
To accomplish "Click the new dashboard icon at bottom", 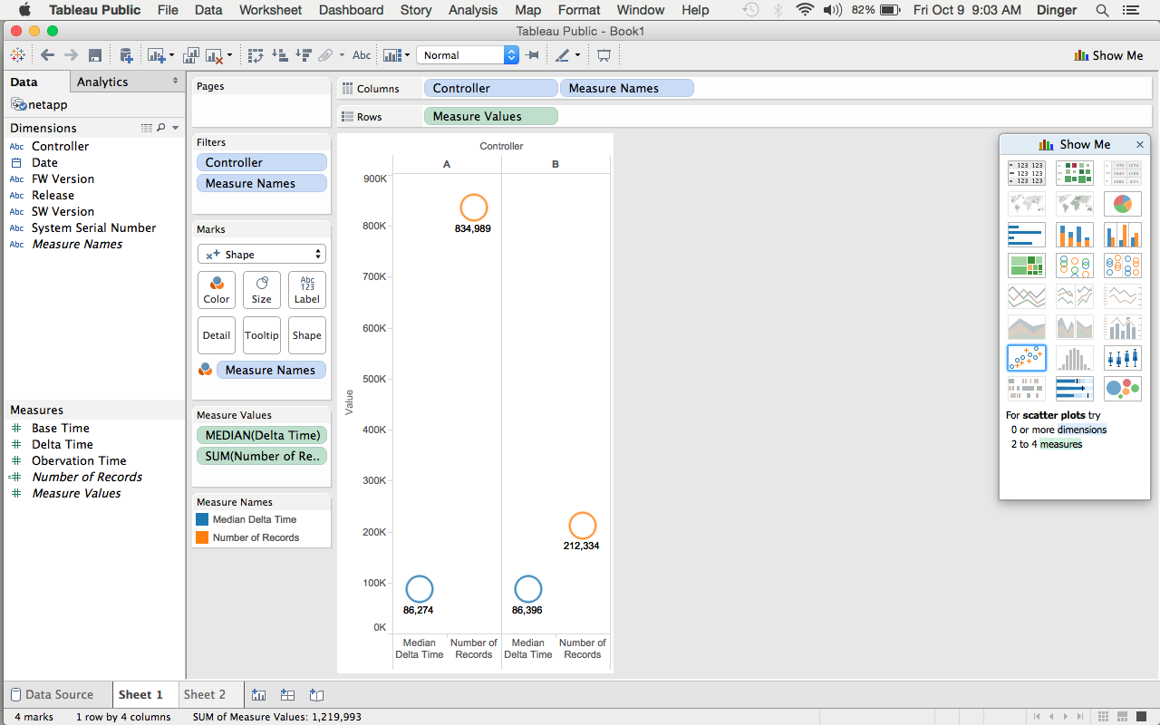I will pos(287,695).
